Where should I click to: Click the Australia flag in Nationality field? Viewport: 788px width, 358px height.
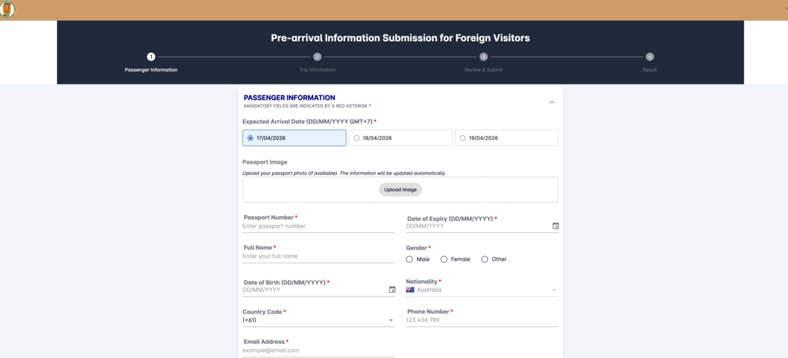[410, 290]
